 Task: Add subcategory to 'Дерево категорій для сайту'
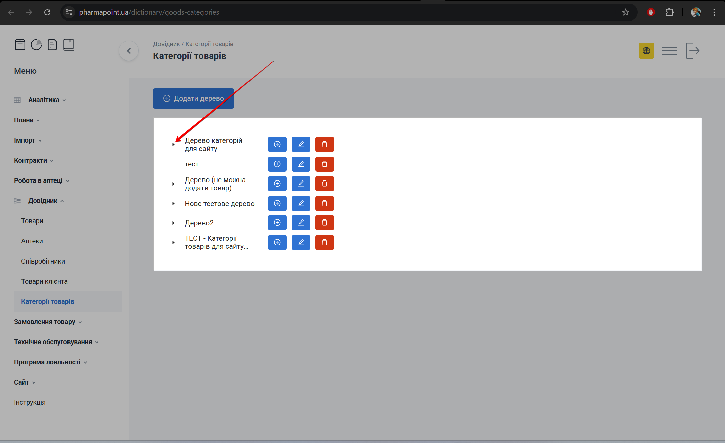click(277, 144)
